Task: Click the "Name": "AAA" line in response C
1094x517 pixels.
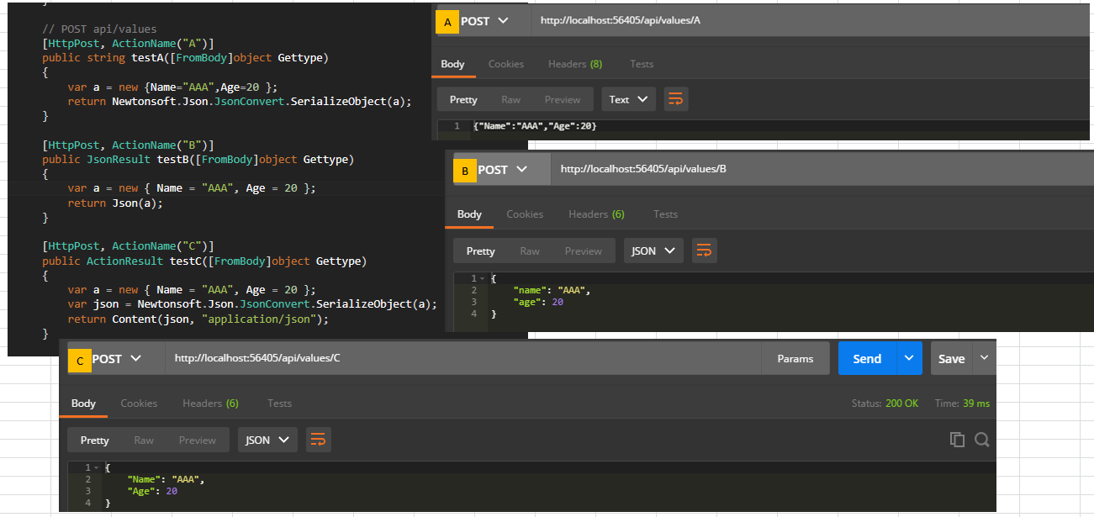Action: (x=166, y=479)
